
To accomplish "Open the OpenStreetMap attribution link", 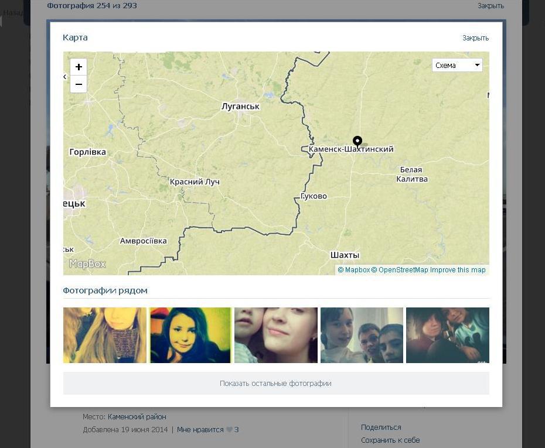I will 403,270.
